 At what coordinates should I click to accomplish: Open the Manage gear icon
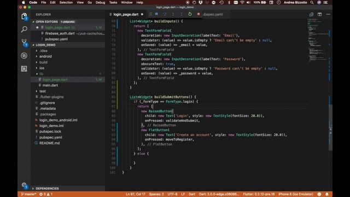click(x=24, y=185)
